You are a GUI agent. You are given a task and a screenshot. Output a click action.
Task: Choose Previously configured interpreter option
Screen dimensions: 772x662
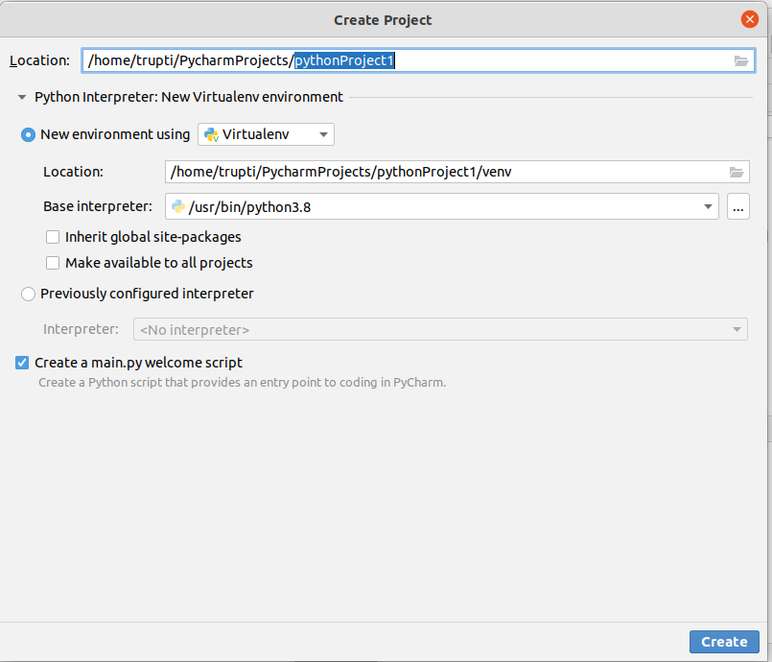(29, 294)
